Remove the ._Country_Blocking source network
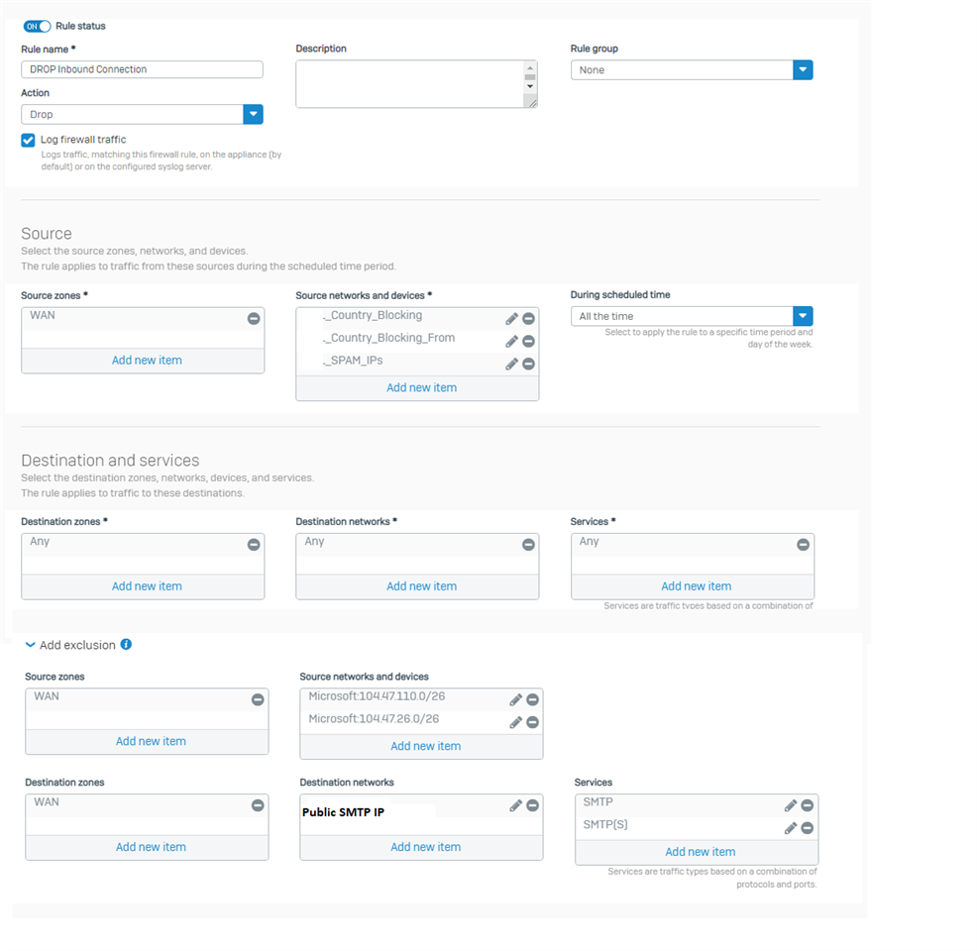 coord(528,319)
